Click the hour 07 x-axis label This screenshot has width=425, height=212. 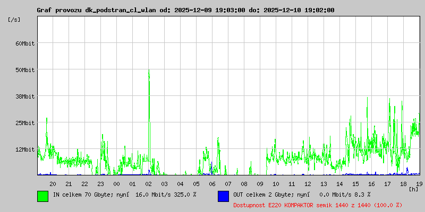pos(228,184)
